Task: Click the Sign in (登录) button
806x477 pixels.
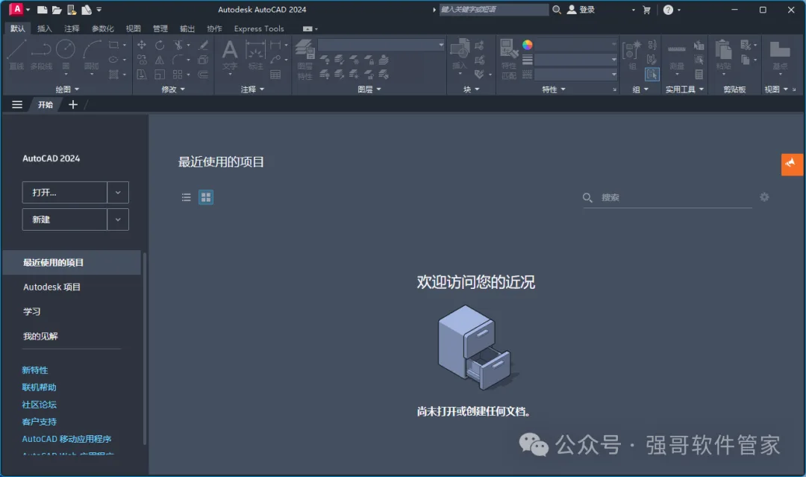Action: click(x=581, y=9)
